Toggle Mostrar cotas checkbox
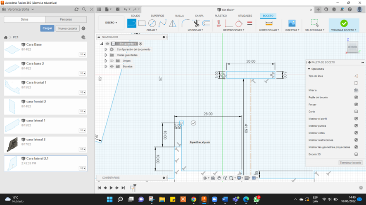Screen dimensions: 366x205 tap(356, 133)
